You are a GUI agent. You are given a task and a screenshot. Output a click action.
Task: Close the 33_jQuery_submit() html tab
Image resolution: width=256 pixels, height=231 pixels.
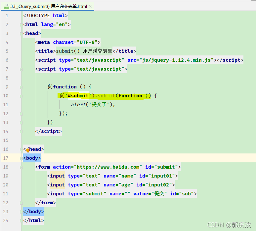point(90,6)
